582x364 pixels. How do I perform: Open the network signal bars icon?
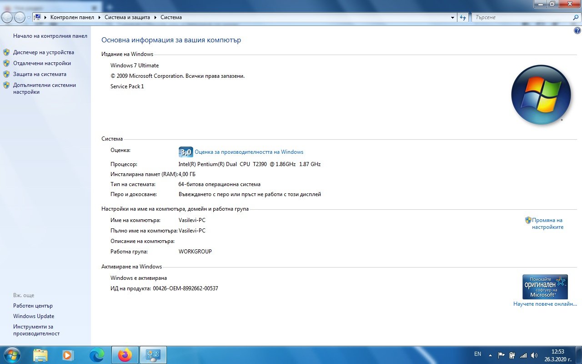click(523, 355)
